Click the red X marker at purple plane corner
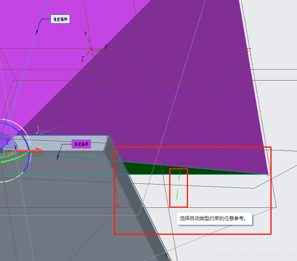 pyautogui.click(x=247, y=50)
